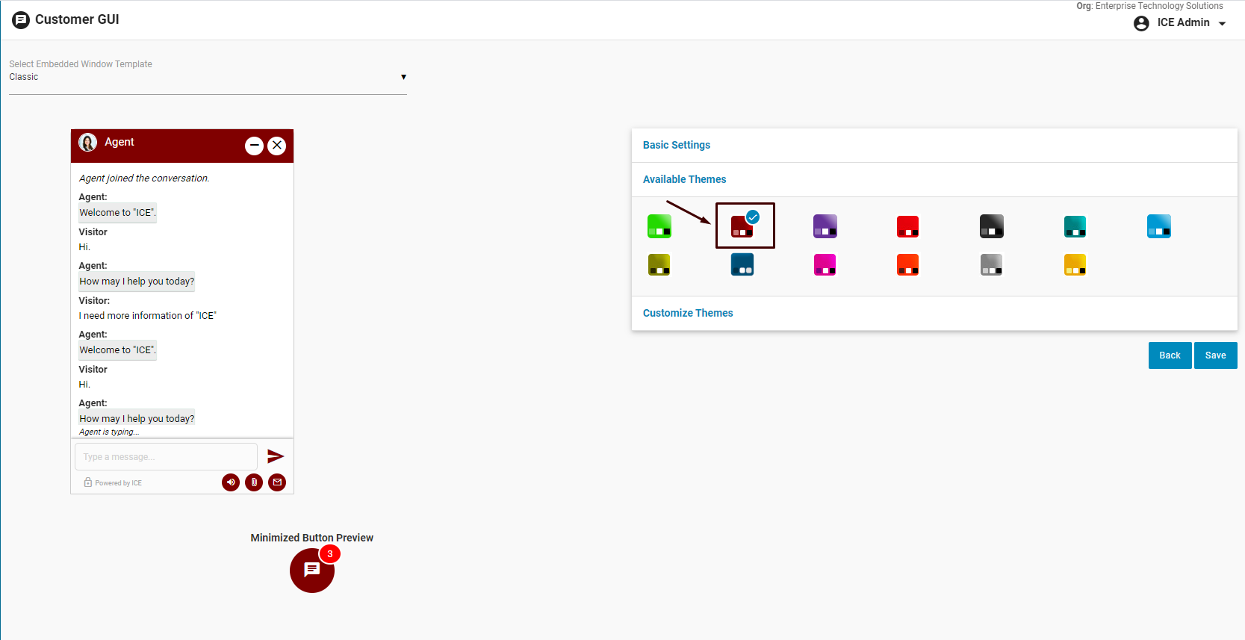This screenshot has height=640, width=1245.
Task: Click the Back button
Action: click(1170, 355)
